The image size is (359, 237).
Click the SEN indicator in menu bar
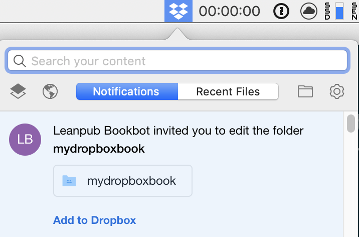(354, 11)
